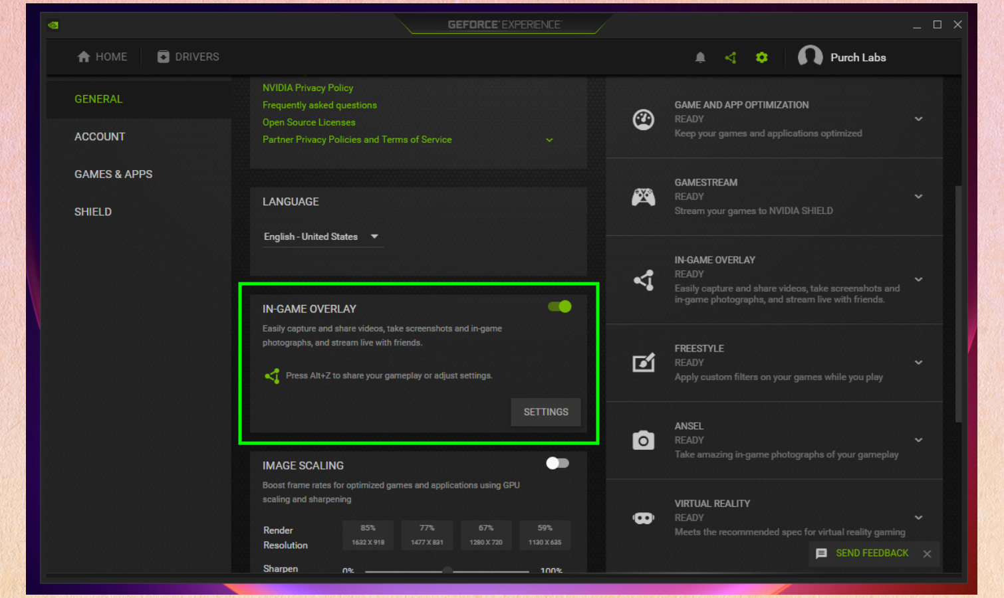Click the home icon next to HOME
1004x598 pixels.
[84, 57]
